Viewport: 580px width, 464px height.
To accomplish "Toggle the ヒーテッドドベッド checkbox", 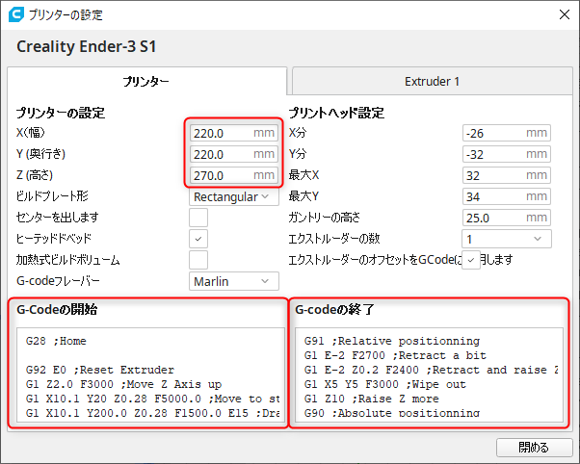I will coord(198,239).
